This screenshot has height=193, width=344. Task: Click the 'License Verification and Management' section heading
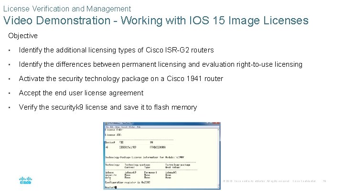(x=67, y=9)
